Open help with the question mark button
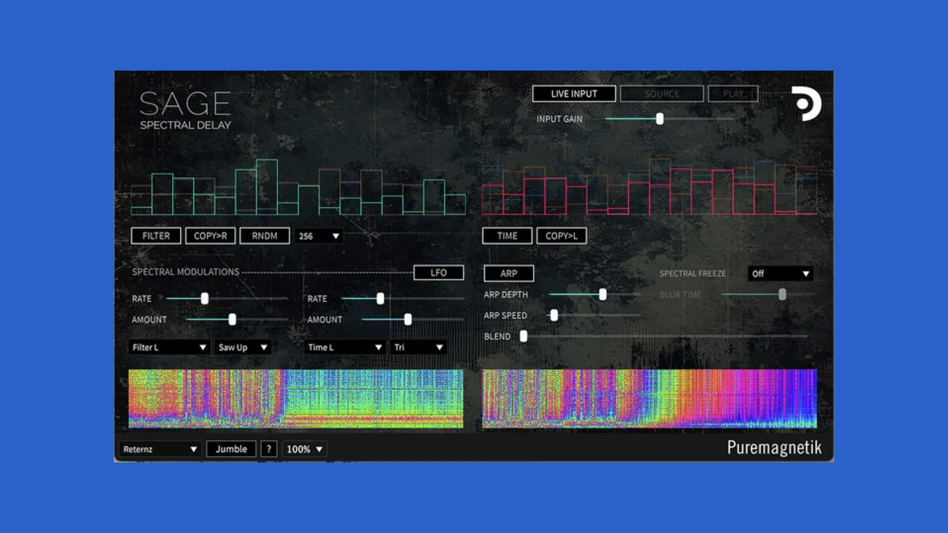Screen dimensions: 948x533 (x=269, y=449)
